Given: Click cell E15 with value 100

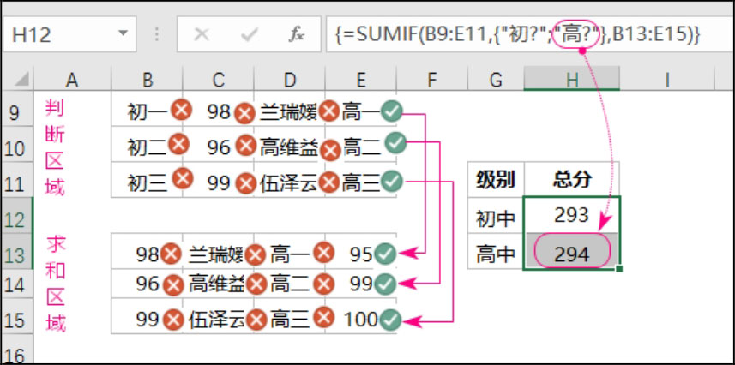Looking at the screenshot, I should pos(360,316).
